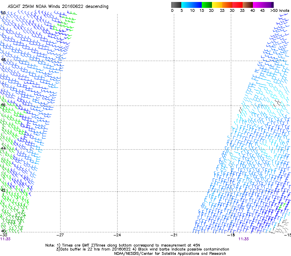291x256 pixels.
Task: Select the '48' latitude axis label
Action: click(x=3, y=60)
